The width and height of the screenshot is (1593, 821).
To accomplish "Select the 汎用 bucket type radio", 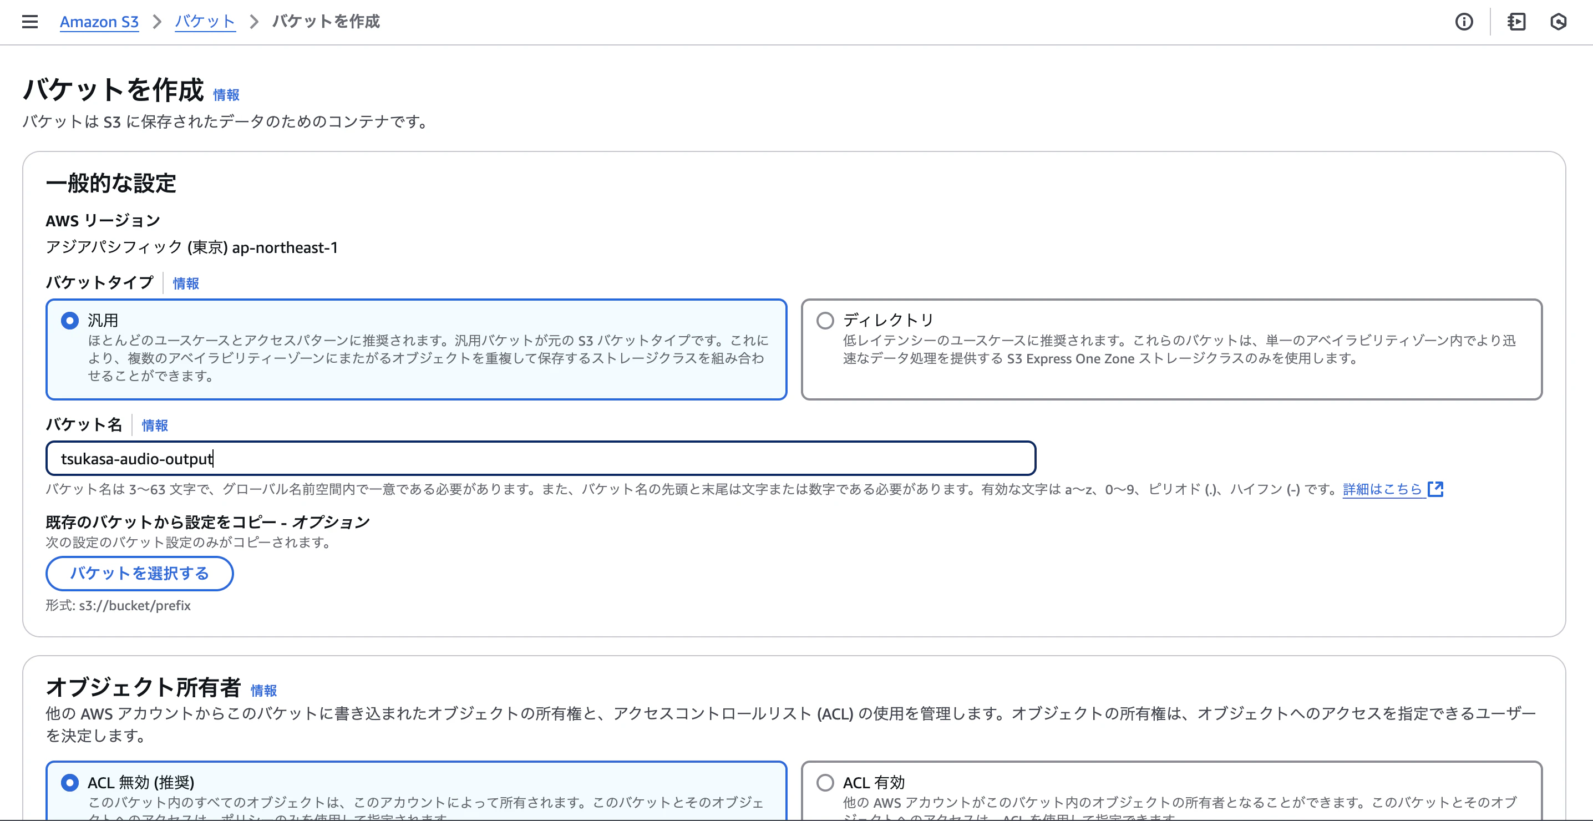I will point(70,320).
